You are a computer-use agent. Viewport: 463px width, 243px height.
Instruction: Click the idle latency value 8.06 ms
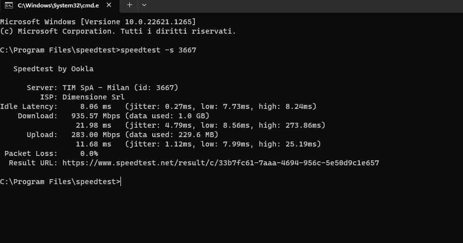click(x=96, y=106)
